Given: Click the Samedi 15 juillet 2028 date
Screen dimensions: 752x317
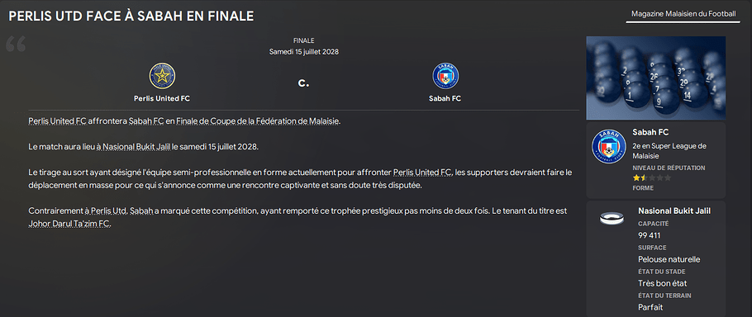Looking at the screenshot, I should coord(304,52).
